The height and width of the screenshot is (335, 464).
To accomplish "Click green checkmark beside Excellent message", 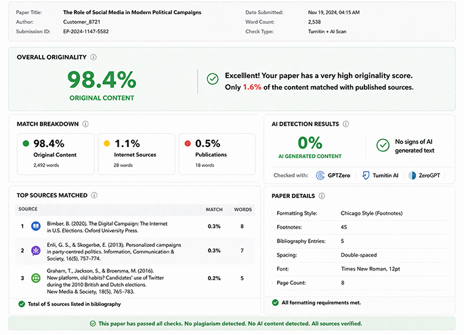I will (213, 81).
